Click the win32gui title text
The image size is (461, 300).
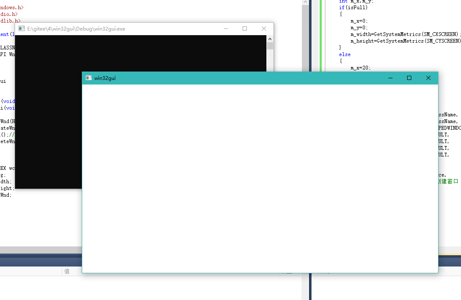[x=105, y=78]
